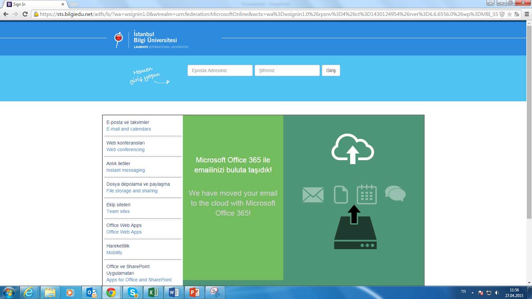The image size is (532, 299).
Task: Reload the Sign In page
Action: (x=25, y=14)
